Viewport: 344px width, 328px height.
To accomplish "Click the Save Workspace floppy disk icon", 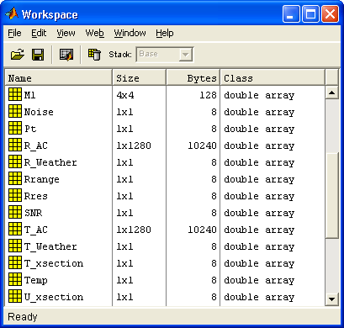I will (38, 55).
